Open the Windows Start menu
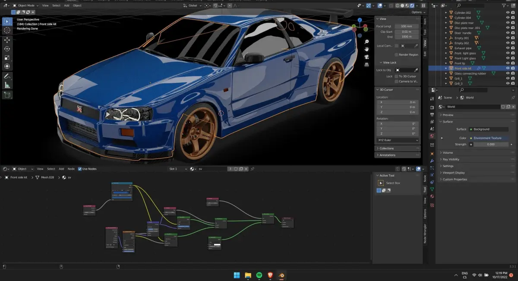Image resolution: width=518 pixels, height=281 pixels. point(237,275)
